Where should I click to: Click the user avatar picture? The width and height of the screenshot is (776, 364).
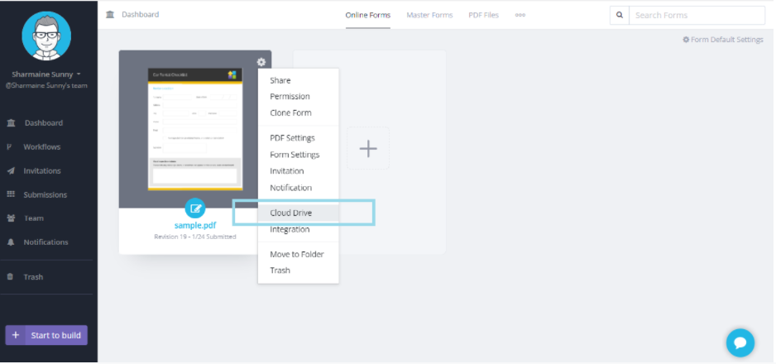(47, 36)
